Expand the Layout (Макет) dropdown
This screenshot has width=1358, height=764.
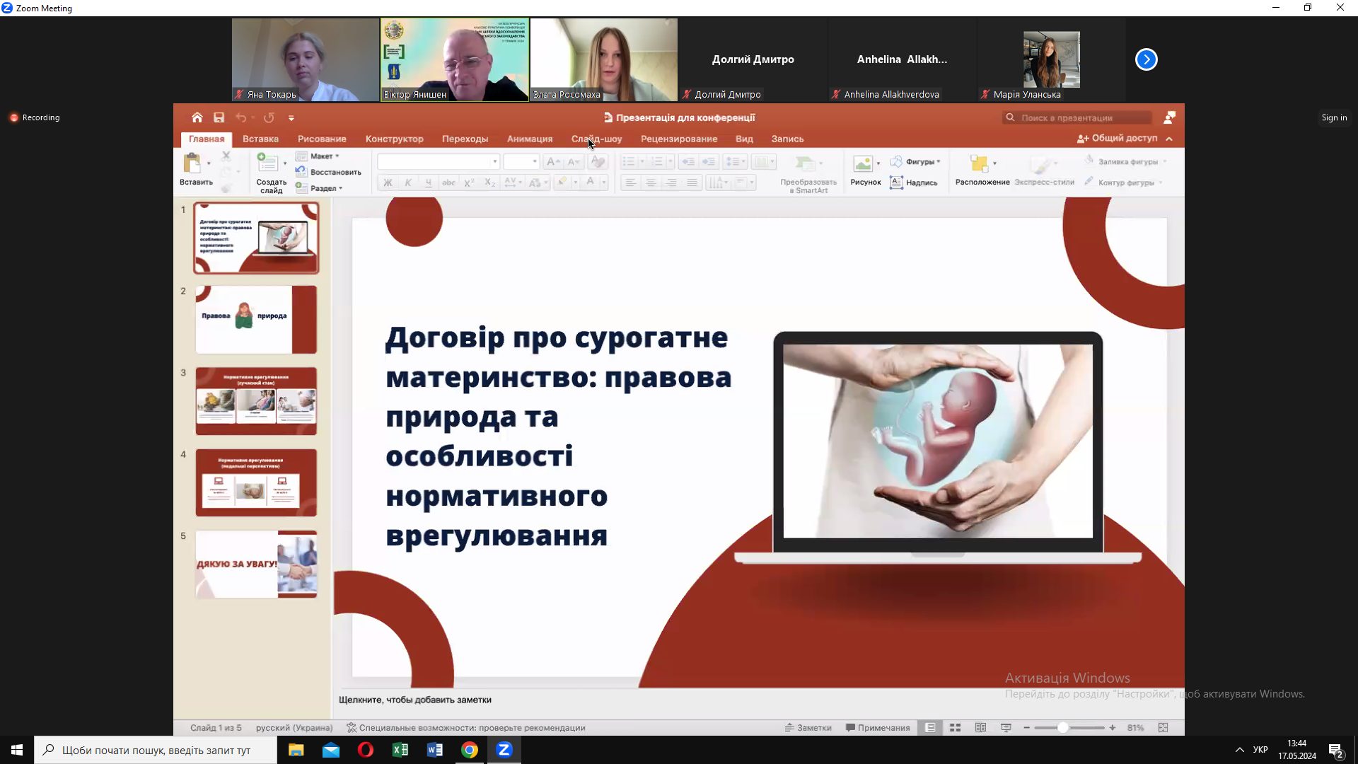pos(324,156)
